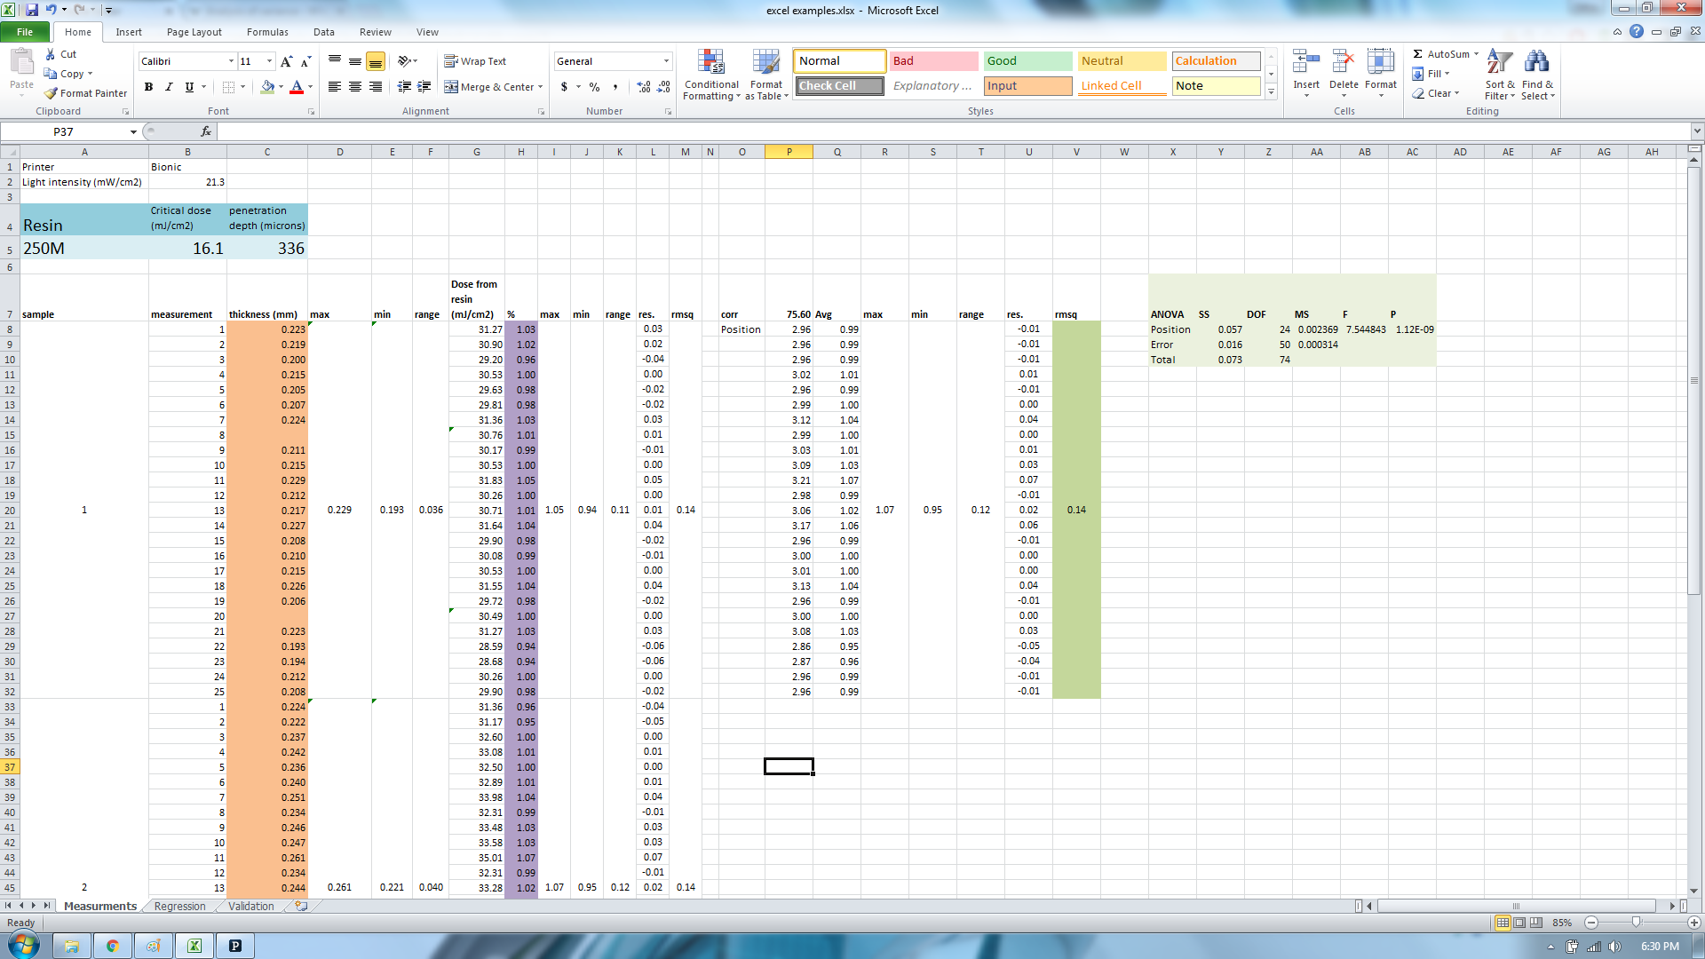1705x959 pixels.
Task: Switch to Page Layout view in status bar
Action: (x=1519, y=923)
